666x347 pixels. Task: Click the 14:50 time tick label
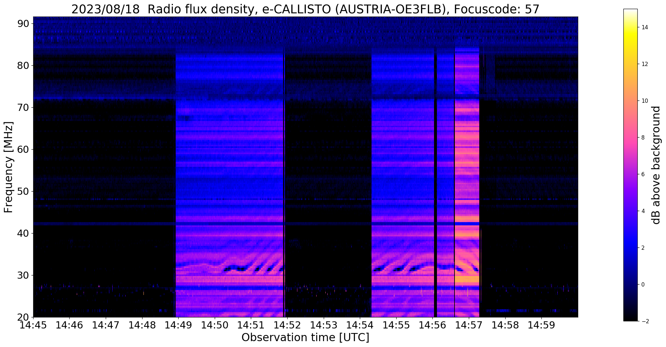[214, 325]
